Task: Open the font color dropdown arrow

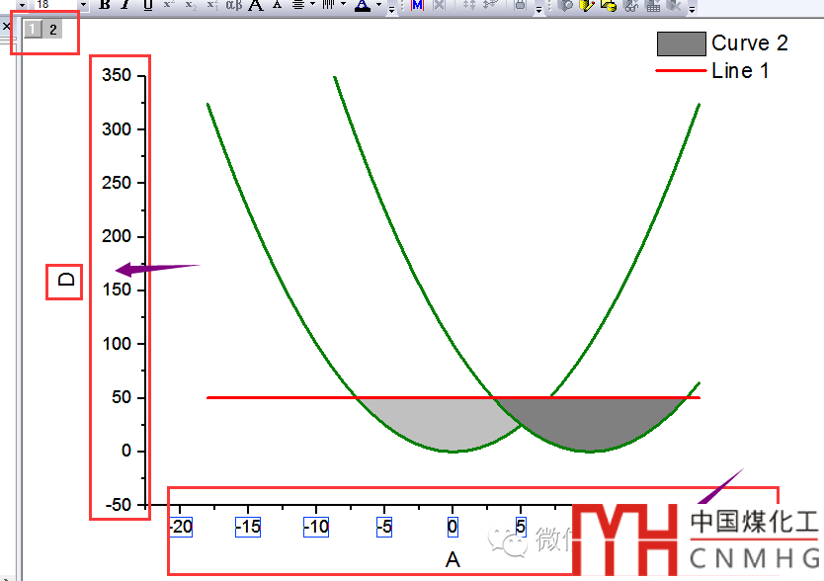Action: (x=379, y=5)
